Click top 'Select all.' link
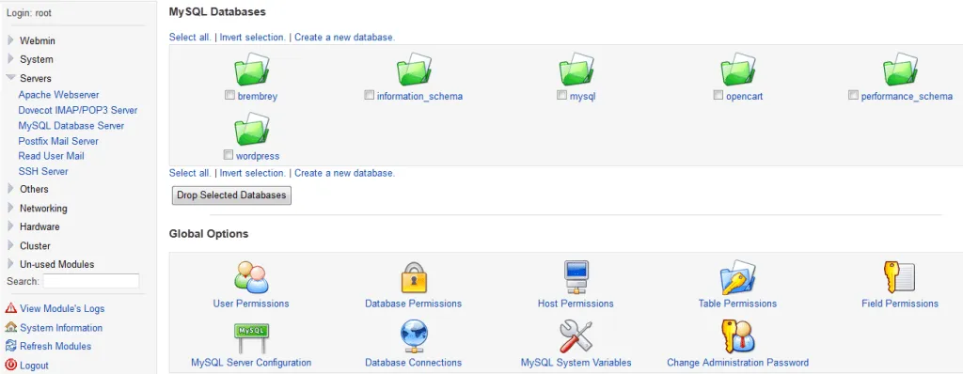Screen dimensions: 963x374 coord(190,38)
